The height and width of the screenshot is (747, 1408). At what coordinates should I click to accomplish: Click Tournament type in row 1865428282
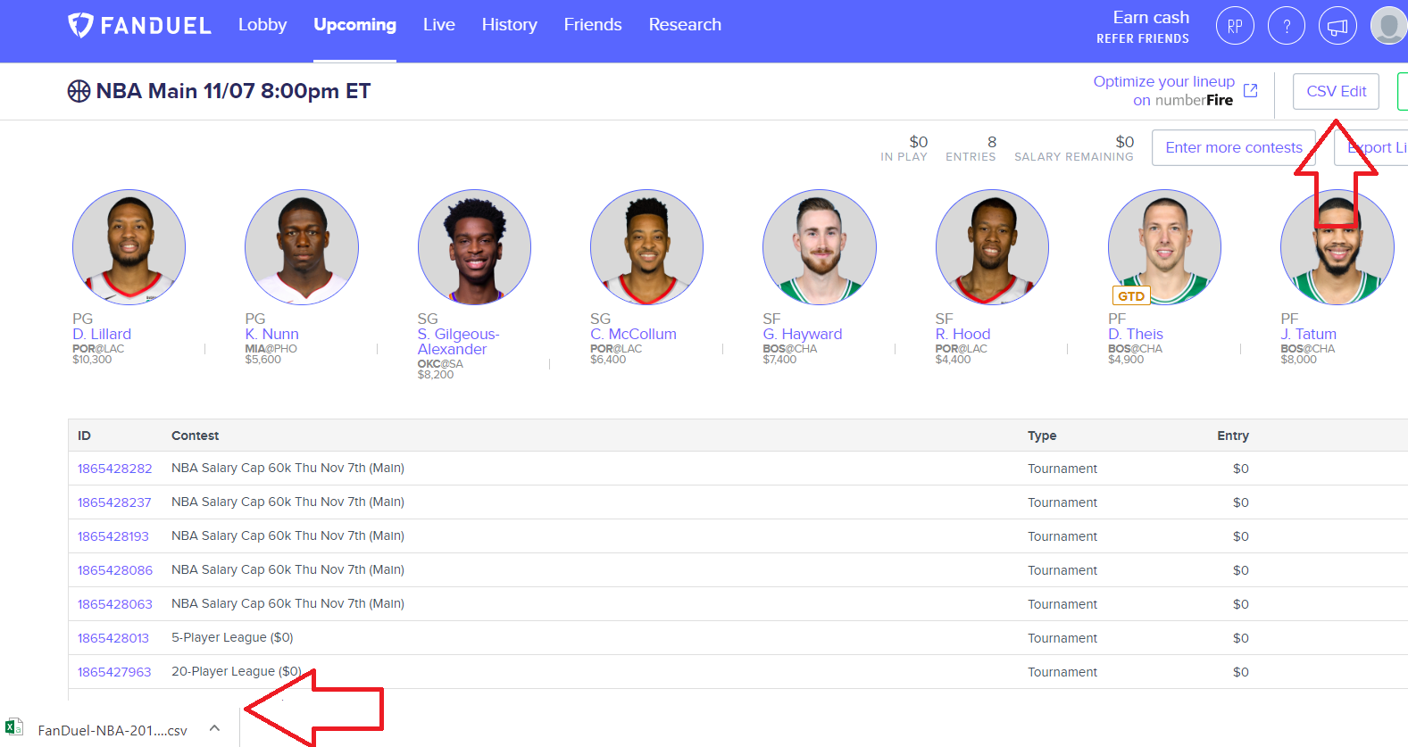1062,469
